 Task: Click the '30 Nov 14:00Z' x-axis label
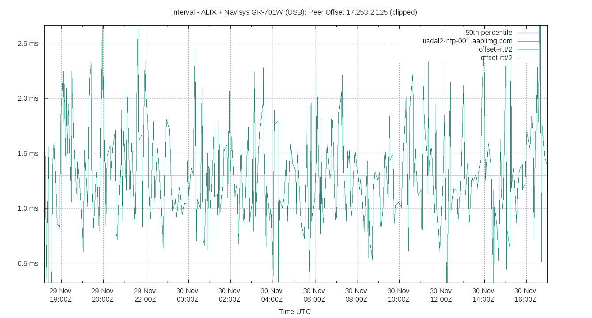pos(483,295)
